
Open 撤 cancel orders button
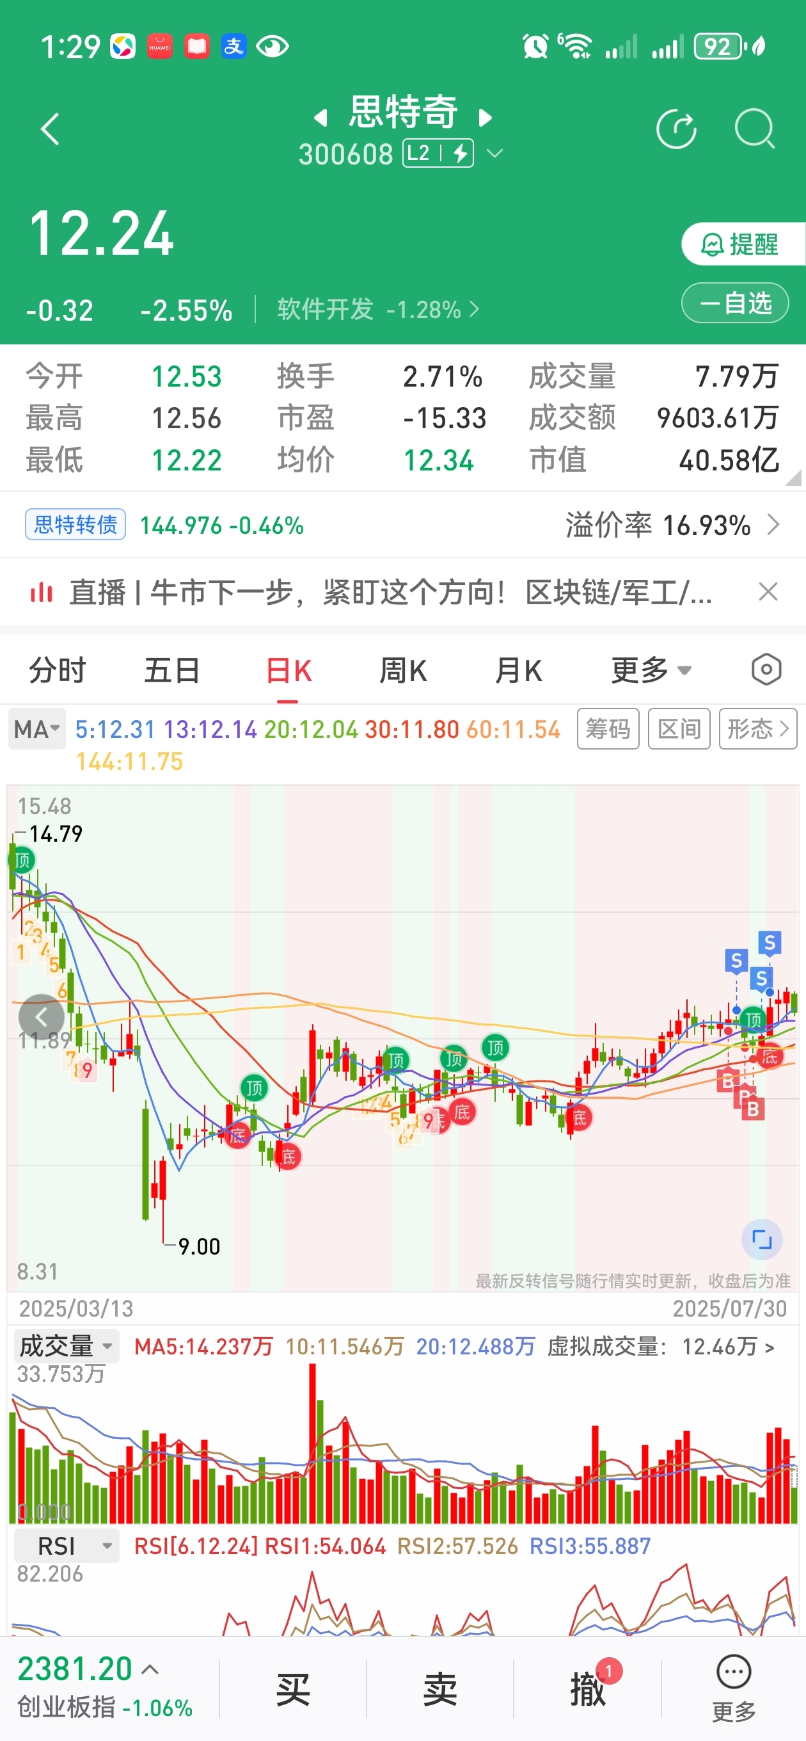[588, 1689]
